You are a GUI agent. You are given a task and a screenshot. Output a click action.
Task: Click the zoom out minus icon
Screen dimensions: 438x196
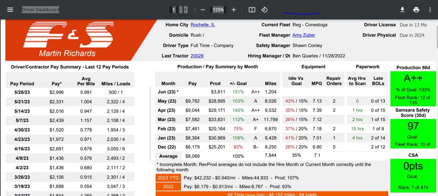click(x=203, y=10)
